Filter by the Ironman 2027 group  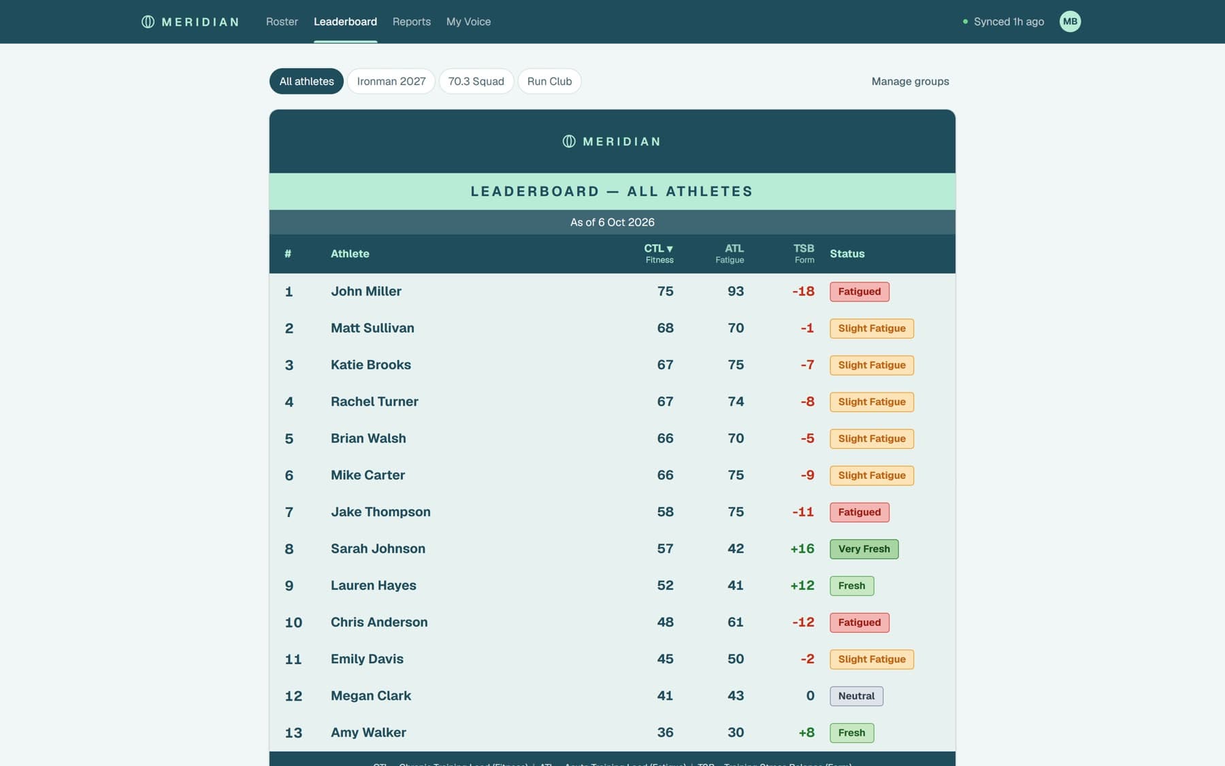point(391,81)
